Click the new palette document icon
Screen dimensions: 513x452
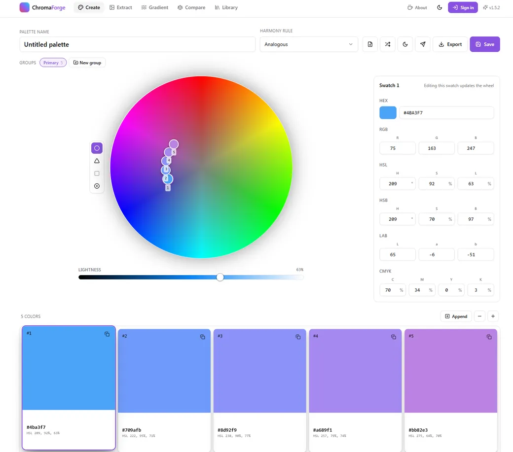coord(370,44)
